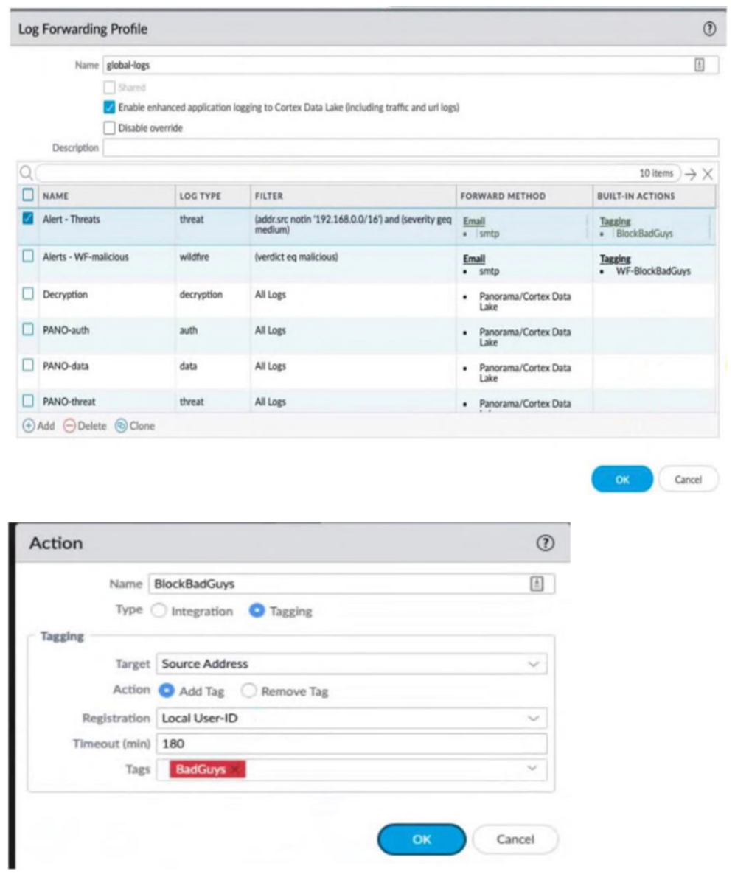Click OK in the Action dialog
Image resolution: width=735 pixels, height=874 pixels.
tap(421, 839)
